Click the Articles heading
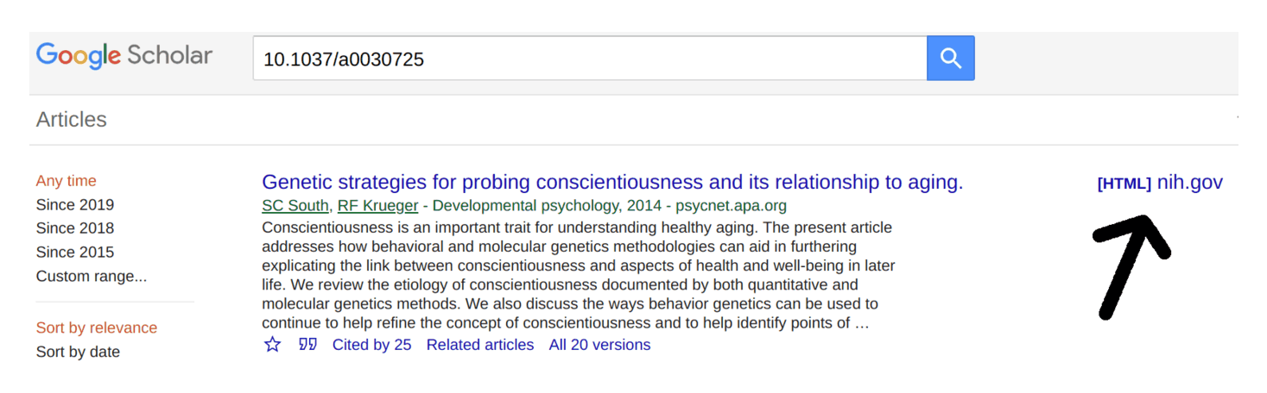 coord(72,120)
